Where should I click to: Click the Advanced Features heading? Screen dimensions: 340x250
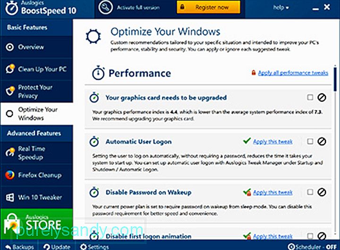(x=34, y=133)
